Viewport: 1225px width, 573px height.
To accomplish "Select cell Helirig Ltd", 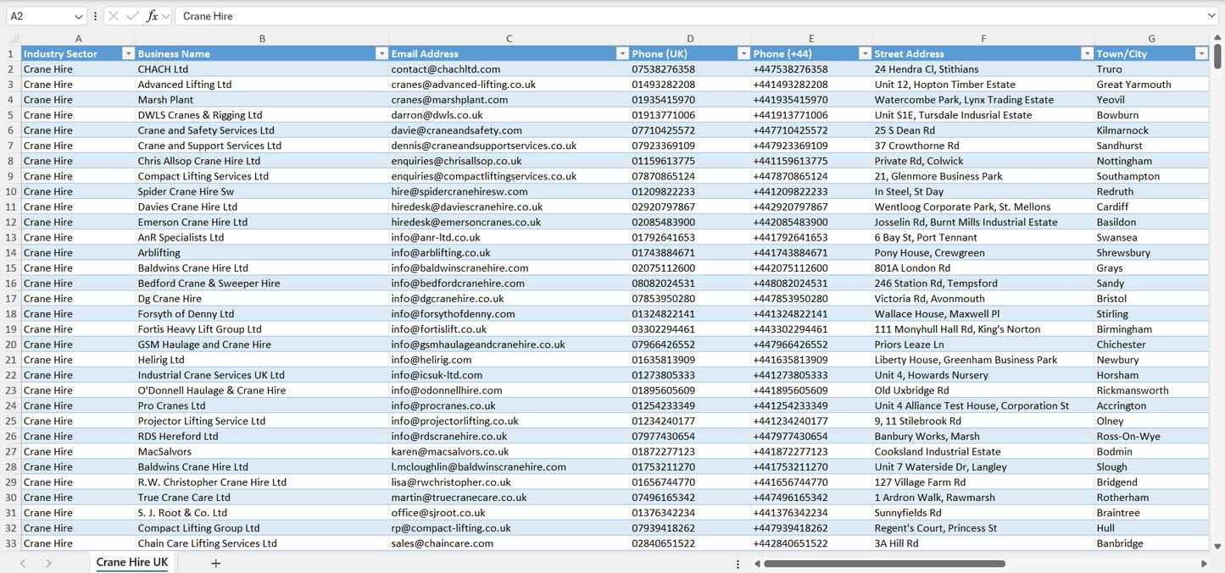I will tap(262, 360).
